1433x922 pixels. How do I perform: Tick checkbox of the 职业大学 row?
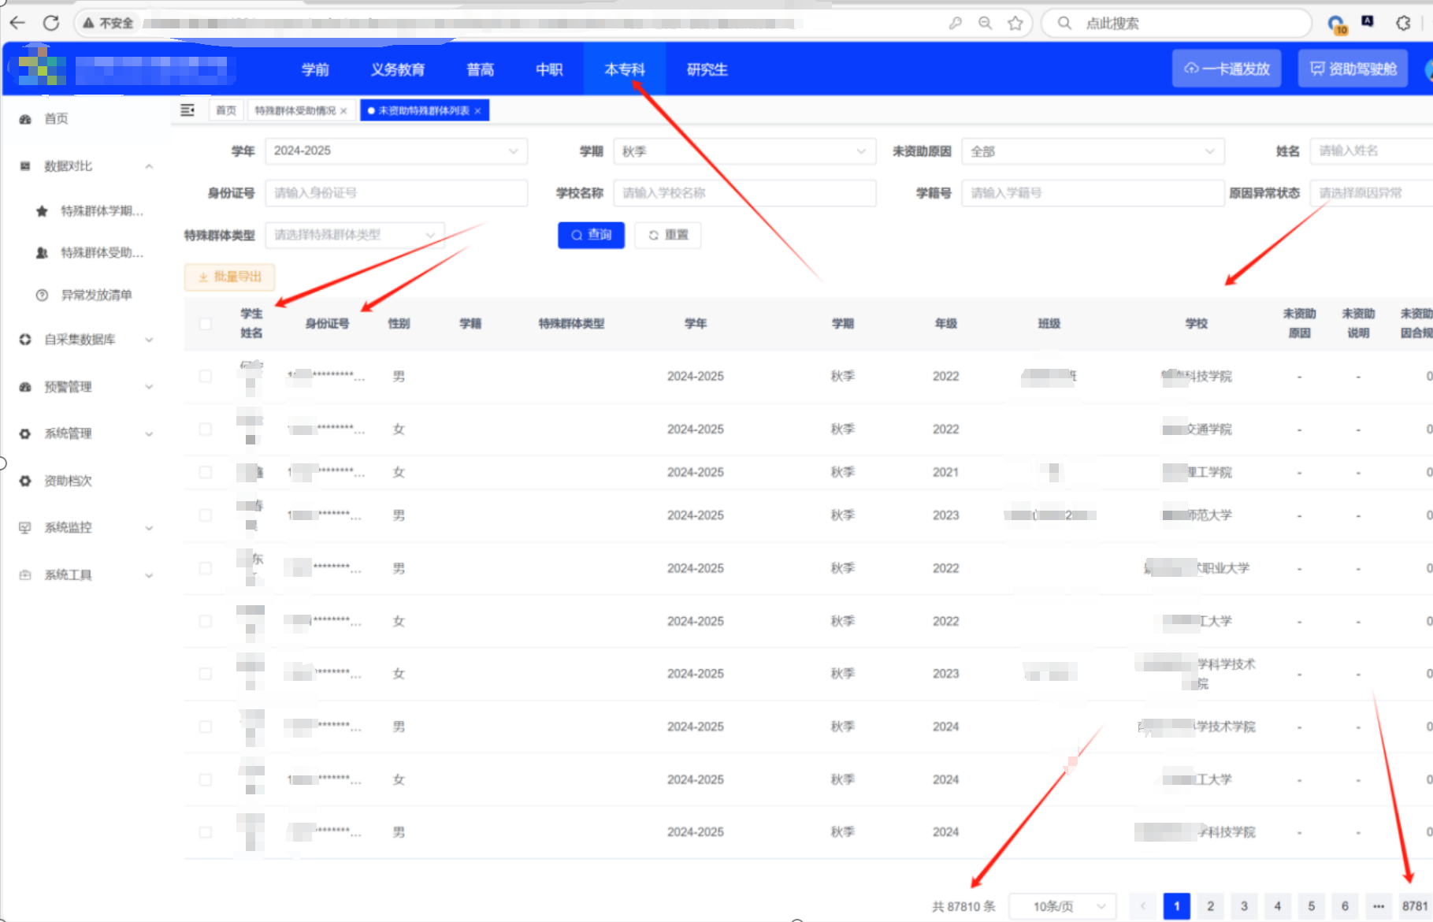point(206,568)
